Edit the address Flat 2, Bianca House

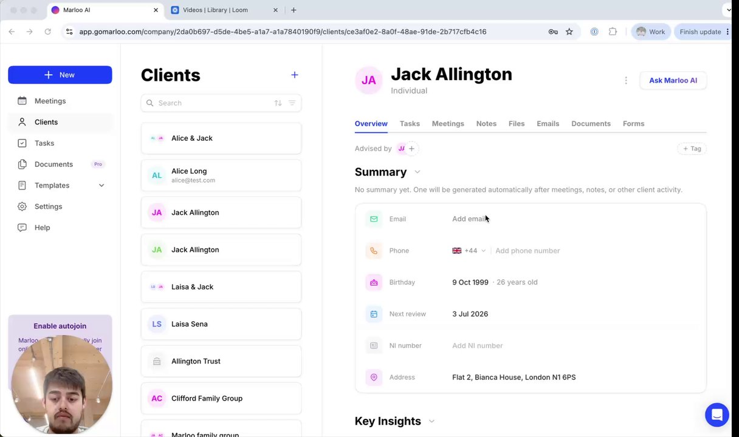click(514, 378)
